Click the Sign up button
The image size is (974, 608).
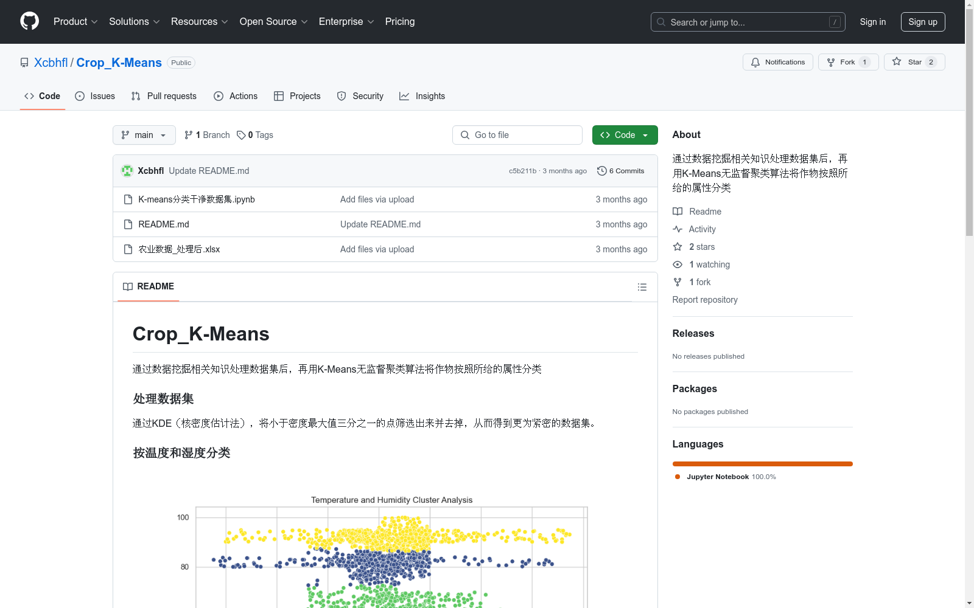click(x=923, y=22)
